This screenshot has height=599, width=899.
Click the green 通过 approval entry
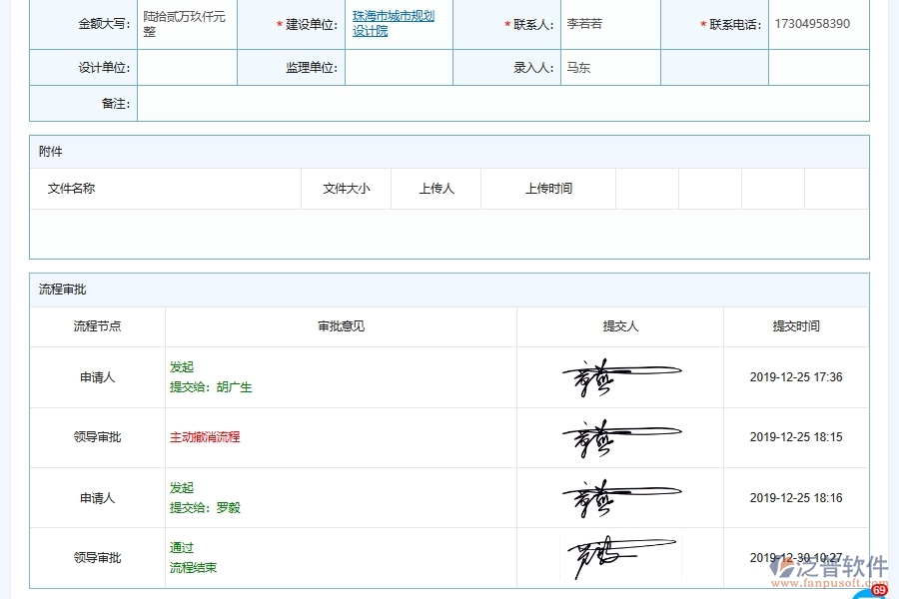[x=180, y=547]
